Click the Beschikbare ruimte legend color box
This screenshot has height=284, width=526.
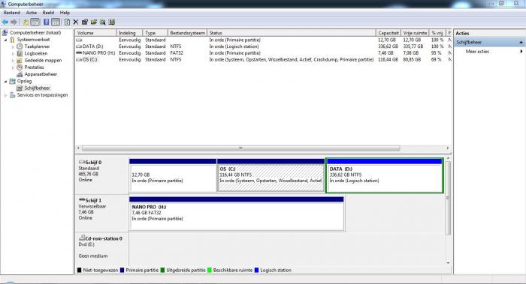(210, 270)
